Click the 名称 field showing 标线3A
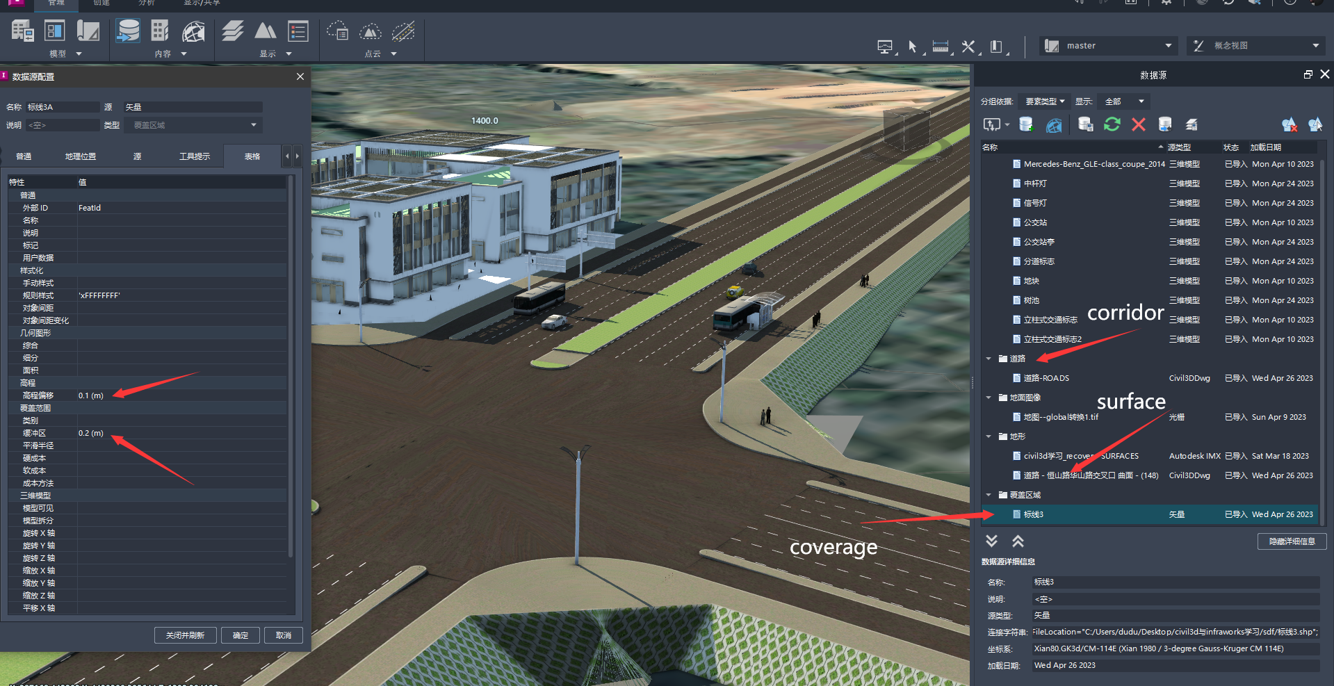1334x686 pixels. [63, 106]
